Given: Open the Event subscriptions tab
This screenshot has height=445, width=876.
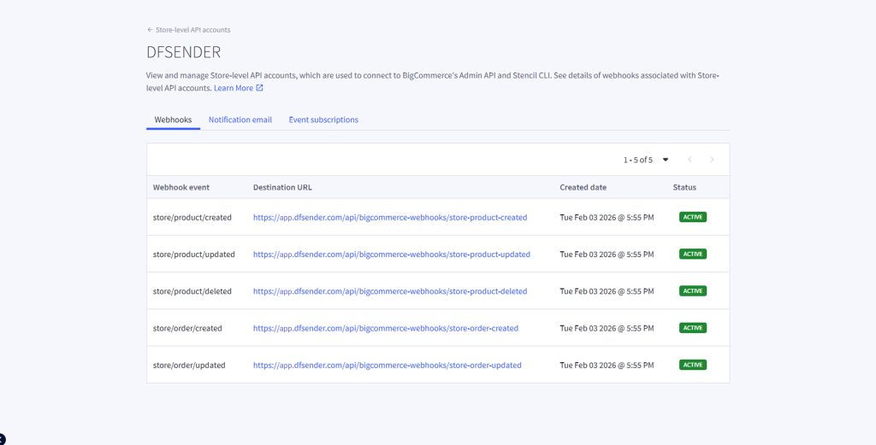Looking at the screenshot, I should click(323, 120).
